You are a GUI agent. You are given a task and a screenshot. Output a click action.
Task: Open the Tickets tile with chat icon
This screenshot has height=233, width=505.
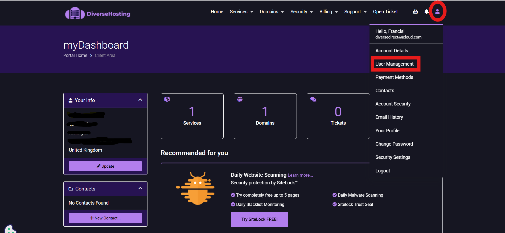338,116
